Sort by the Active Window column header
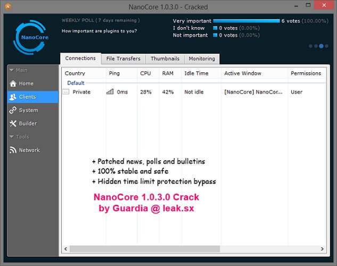 click(254, 73)
